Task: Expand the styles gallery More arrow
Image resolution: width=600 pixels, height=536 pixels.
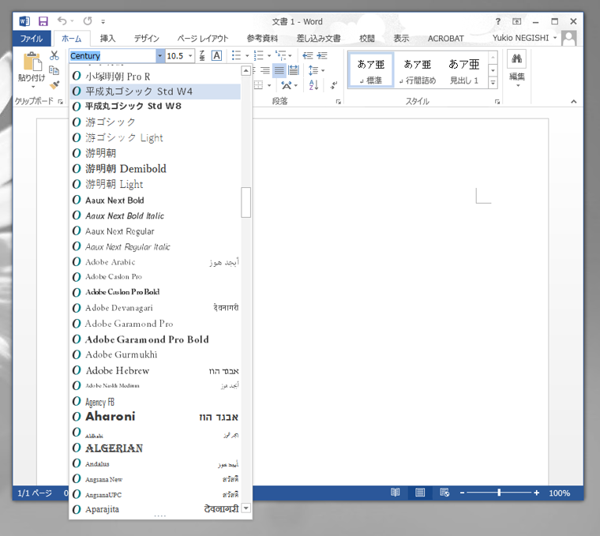Action: pyautogui.click(x=493, y=83)
